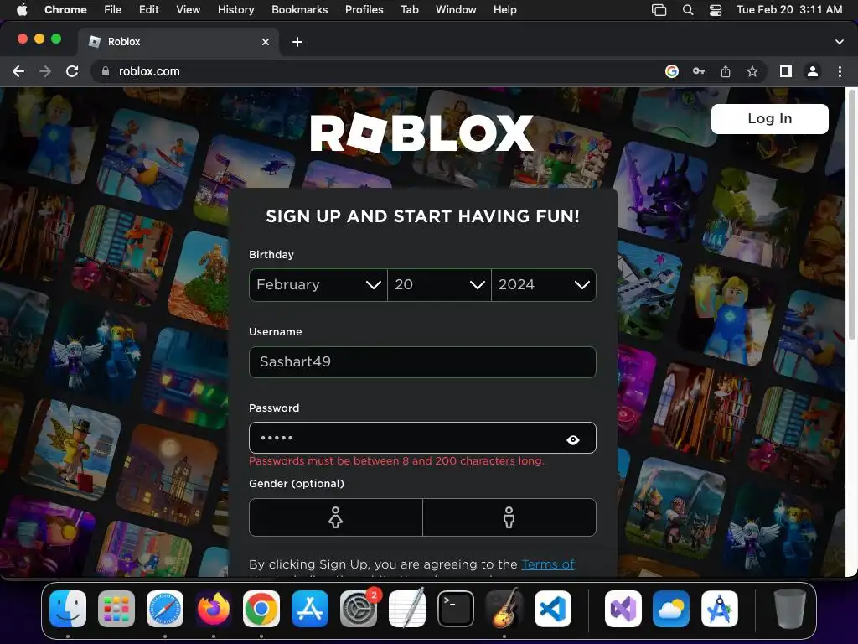Screen dimensions: 858x644
Task: Open Visual Studio from the Dock
Action: click(623, 609)
